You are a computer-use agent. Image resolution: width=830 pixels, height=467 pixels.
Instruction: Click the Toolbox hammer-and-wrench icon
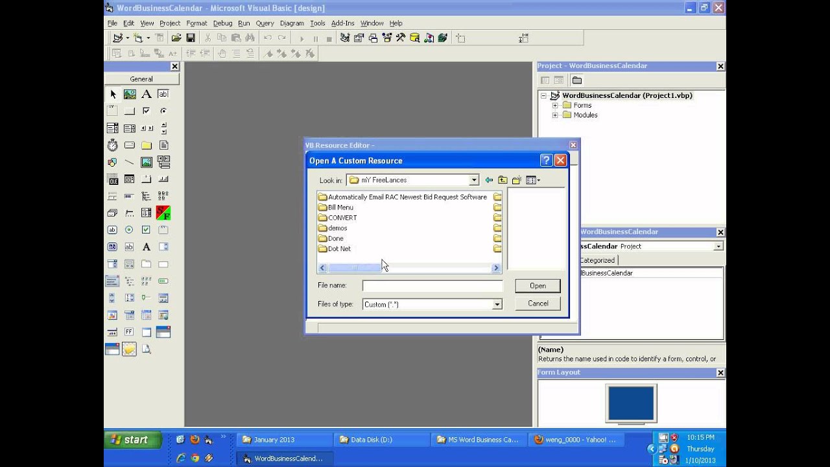[401, 38]
